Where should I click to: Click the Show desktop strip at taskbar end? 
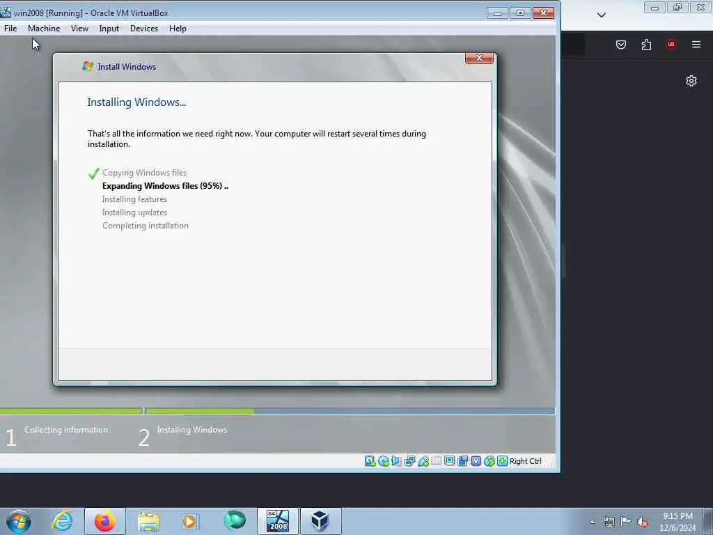pos(708,521)
